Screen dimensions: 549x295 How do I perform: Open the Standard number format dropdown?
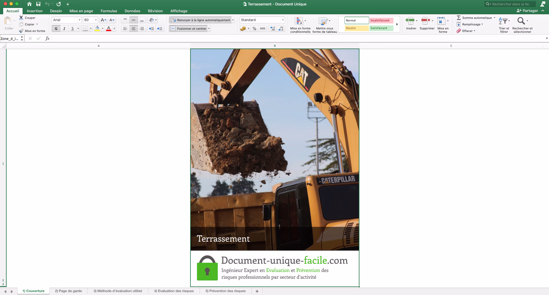click(x=283, y=20)
